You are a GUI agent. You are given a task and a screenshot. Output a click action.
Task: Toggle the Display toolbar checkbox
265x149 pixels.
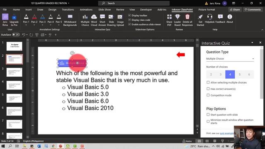(x=130, y=15)
